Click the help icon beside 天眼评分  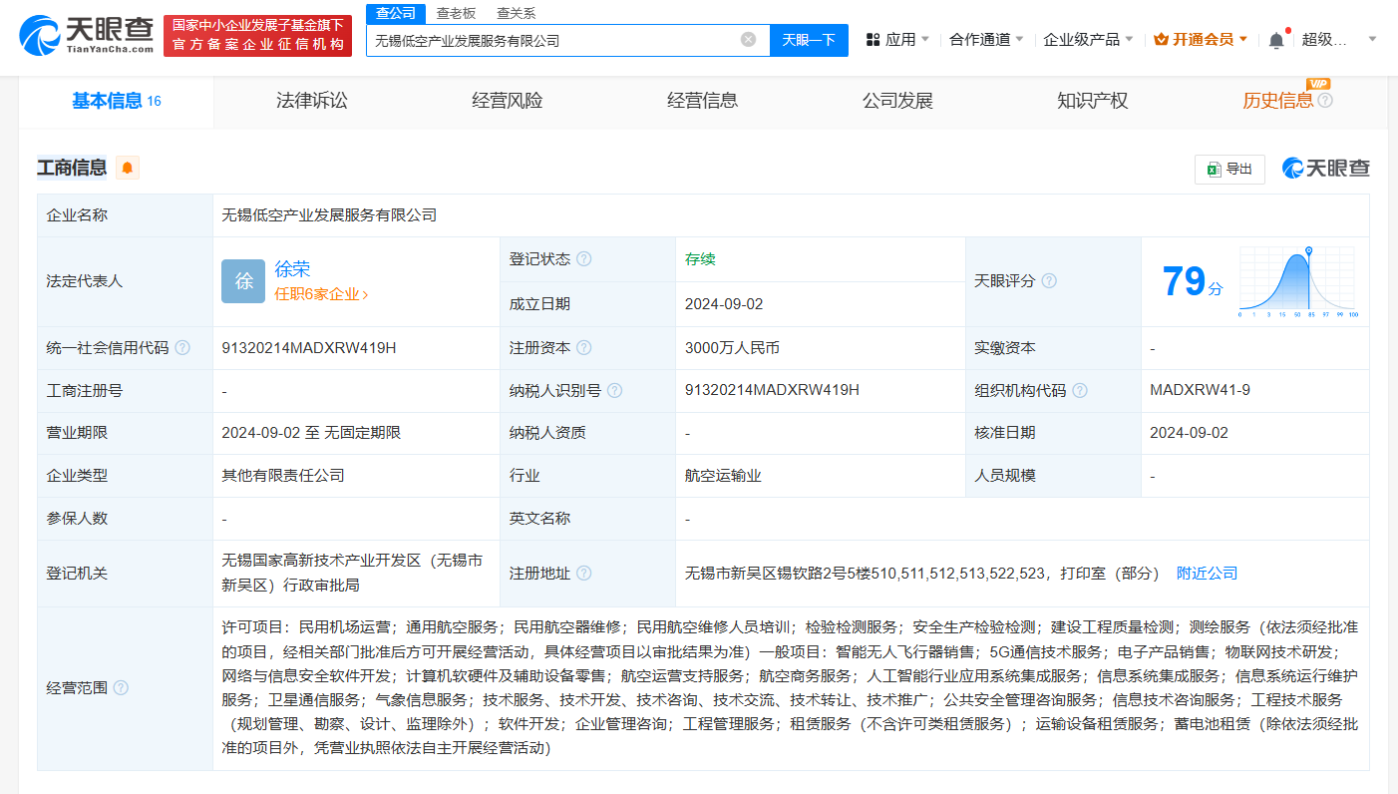tap(1048, 280)
